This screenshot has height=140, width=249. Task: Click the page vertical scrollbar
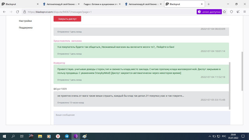click(x=242, y=71)
